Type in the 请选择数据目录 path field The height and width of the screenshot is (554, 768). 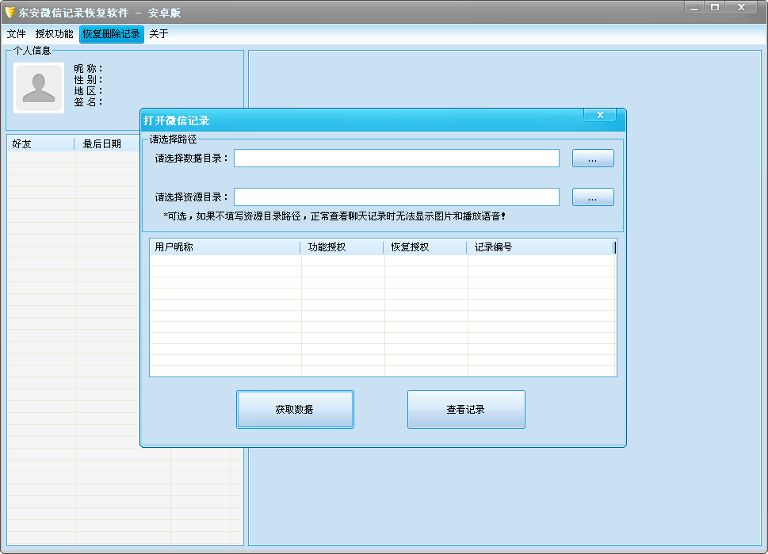click(x=396, y=159)
